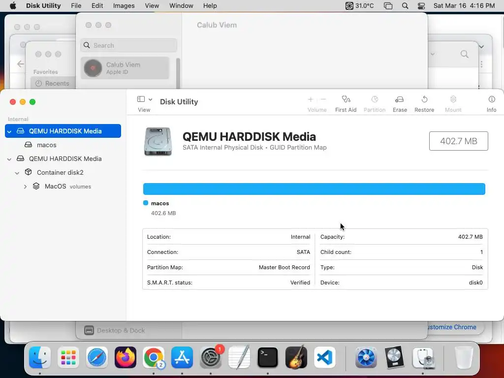
Task: Open System Settings from the Dock
Action: (x=211, y=357)
